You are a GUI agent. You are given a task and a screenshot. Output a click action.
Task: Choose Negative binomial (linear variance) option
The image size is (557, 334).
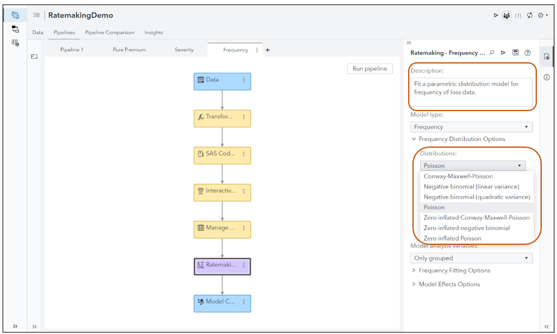point(472,186)
